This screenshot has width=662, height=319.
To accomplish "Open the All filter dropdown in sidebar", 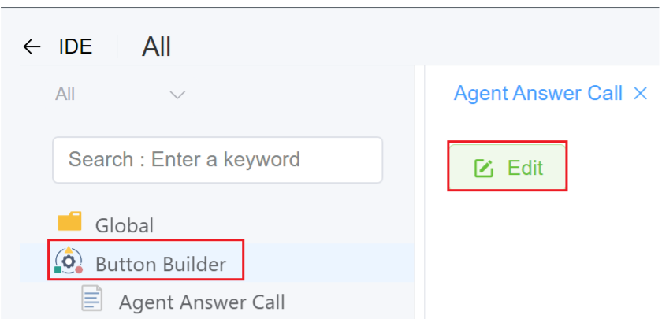I will tap(118, 95).
